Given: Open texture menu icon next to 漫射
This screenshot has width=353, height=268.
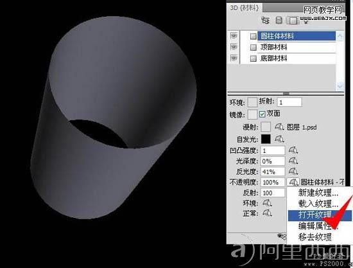Looking at the screenshot, I should (x=279, y=127).
